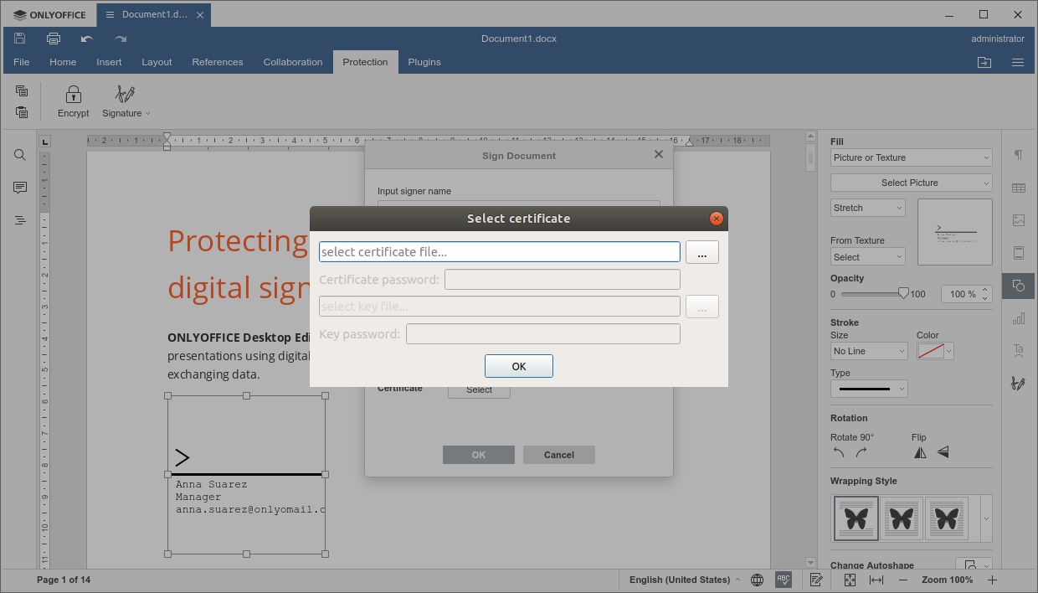Open the English (United States) language selector
Image resolution: width=1038 pixels, height=593 pixels.
click(685, 580)
